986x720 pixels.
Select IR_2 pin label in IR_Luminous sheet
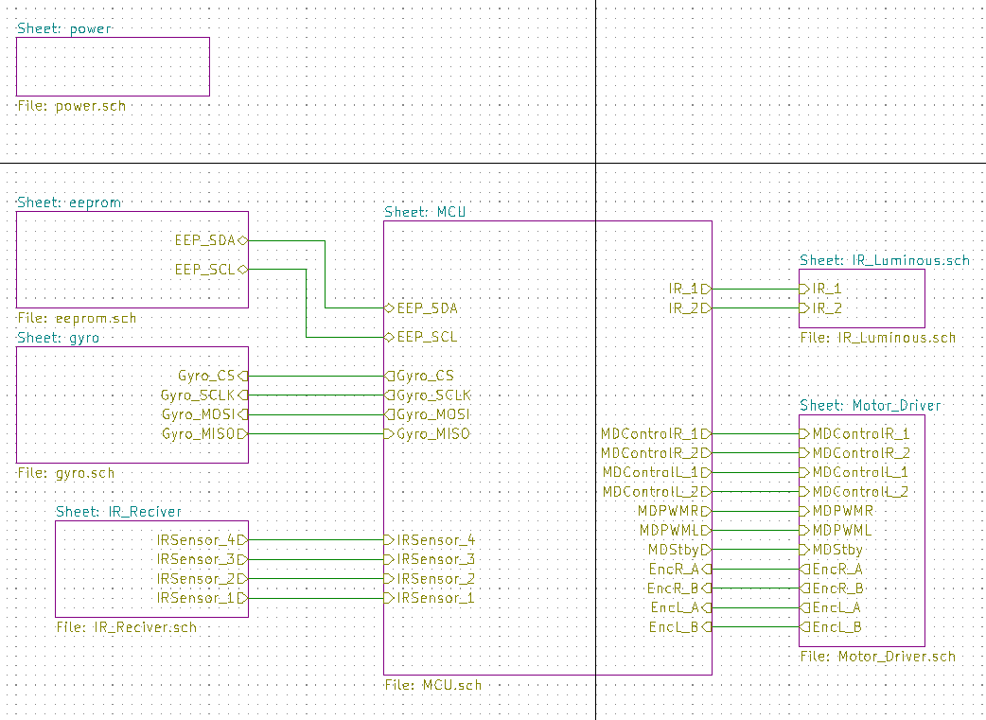point(828,308)
